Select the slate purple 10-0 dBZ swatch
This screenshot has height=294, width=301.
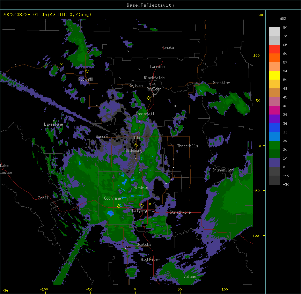[274, 163]
